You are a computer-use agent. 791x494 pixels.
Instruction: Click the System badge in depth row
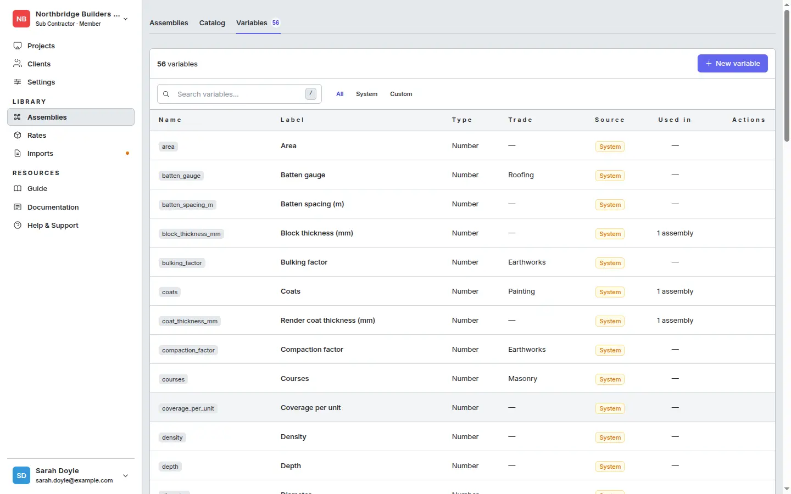(x=610, y=467)
